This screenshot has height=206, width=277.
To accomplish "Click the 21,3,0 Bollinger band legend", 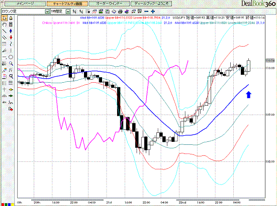I will click(168, 23).
